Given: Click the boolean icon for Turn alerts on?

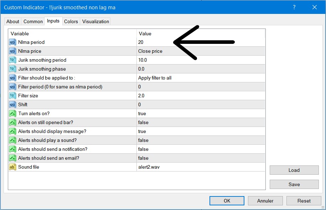Looking at the screenshot, I should [x=12, y=113].
